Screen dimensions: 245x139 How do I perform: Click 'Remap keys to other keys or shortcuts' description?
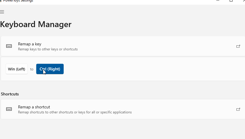(x=48, y=49)
